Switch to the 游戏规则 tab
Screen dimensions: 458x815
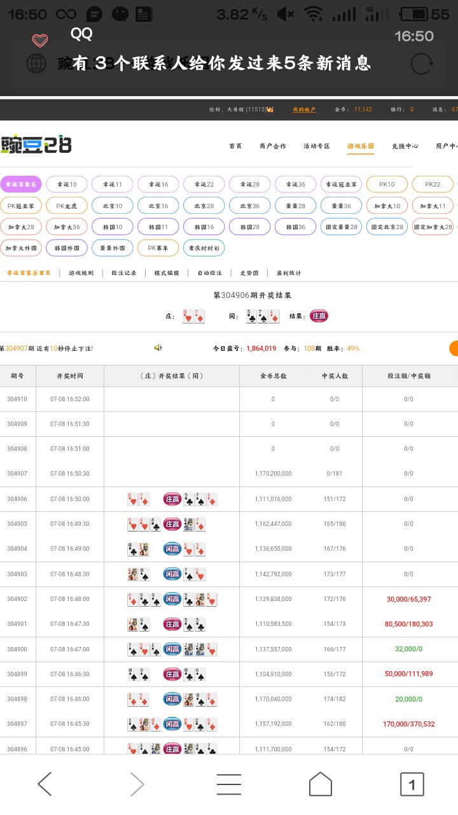[x=81, y=273]
